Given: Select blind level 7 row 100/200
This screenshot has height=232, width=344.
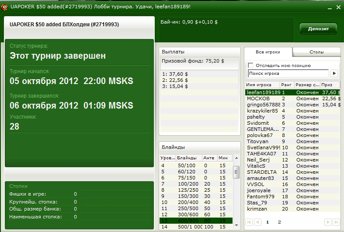Looking at the screenshot, I should (x=196, y=184).
